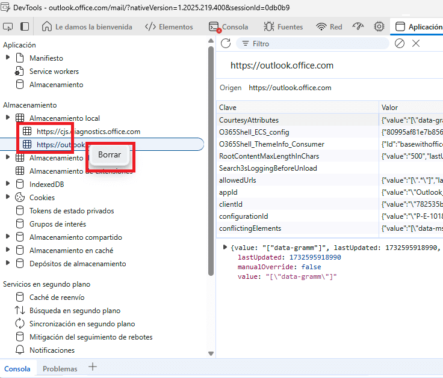The height and width of the screenshot is (378, 443).
Task: Open the Consola drawer tab
Action: [17, 369]
